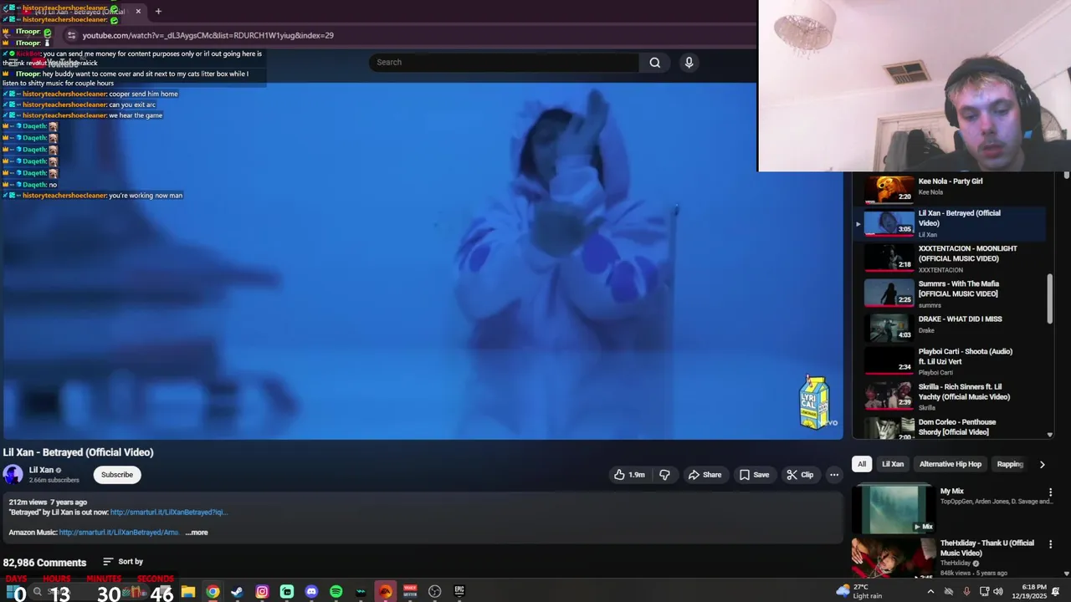Select the Lil Xan filter chip
This screenshot has height=602, width=1071.
[x=893, y=464]
